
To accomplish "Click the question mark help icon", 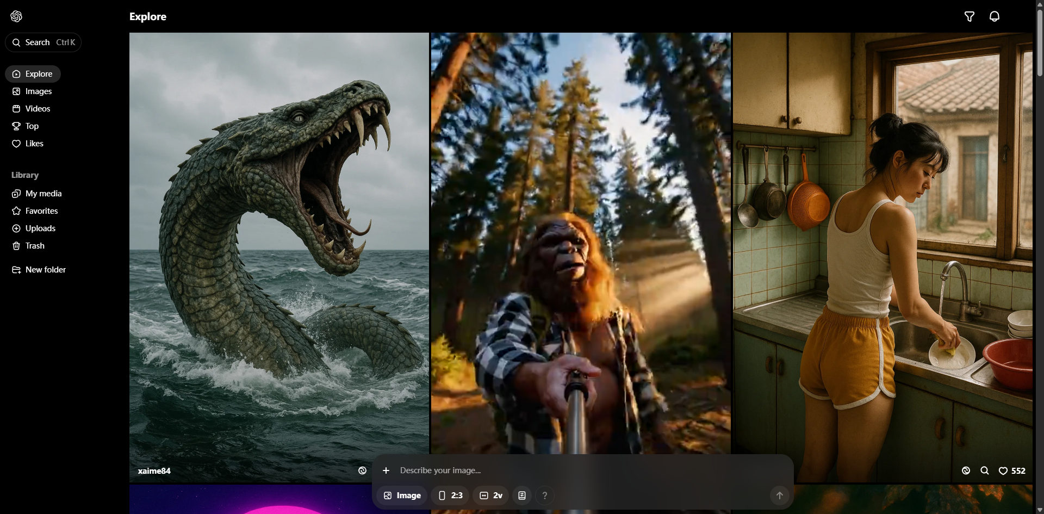I will pyautogui.click(x=544, y=496).
